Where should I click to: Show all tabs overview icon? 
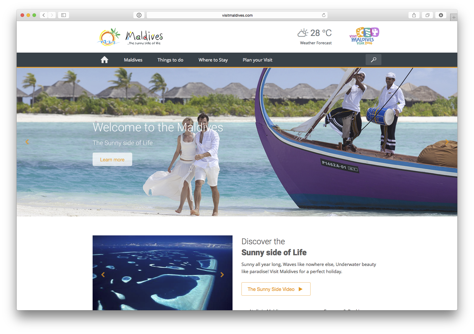(x=427, y=15)
